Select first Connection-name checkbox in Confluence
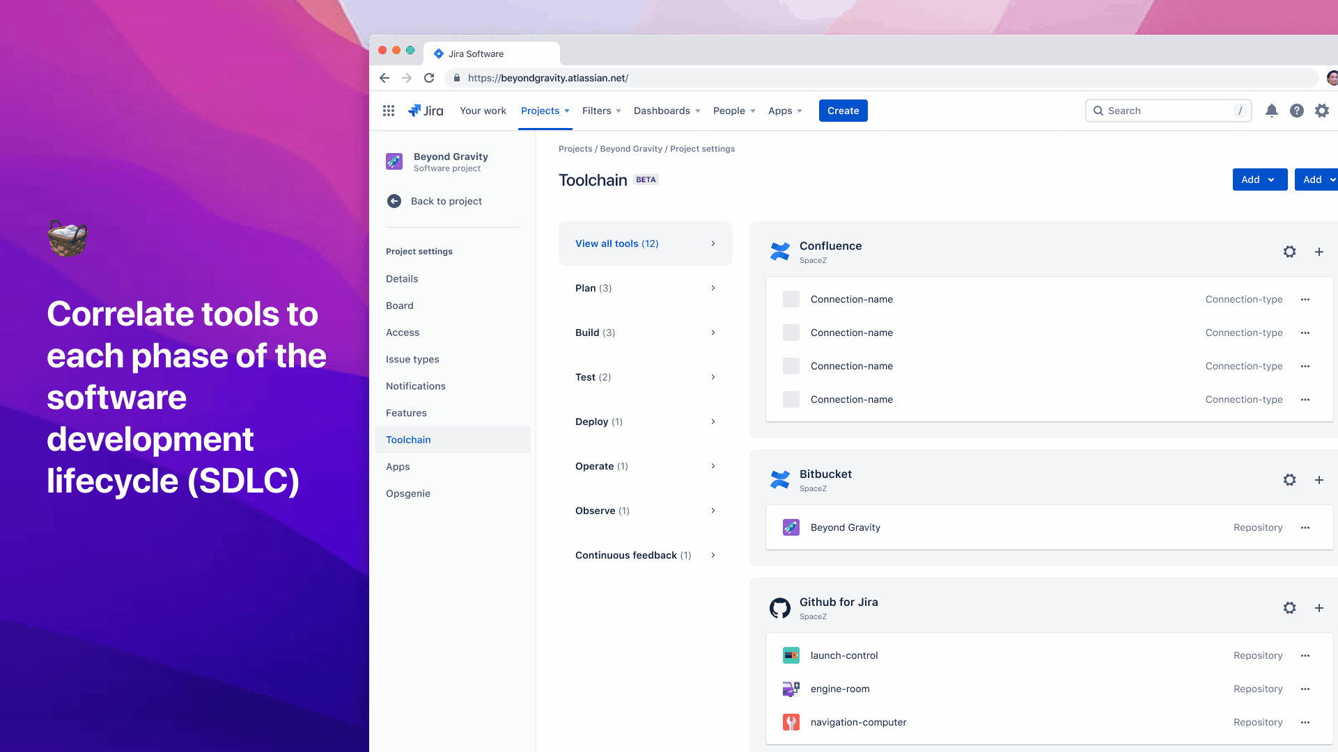The height and width of the screenshot is (752, 1338). coord(791,299)
